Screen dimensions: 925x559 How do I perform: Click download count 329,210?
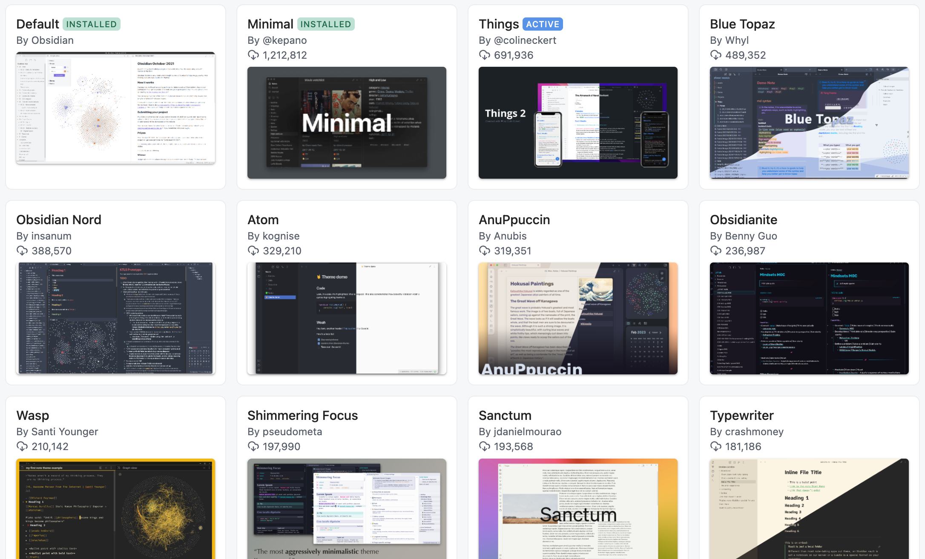tap(282, 251)
